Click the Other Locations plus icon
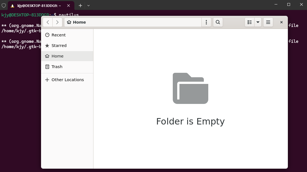 (x=47, y=80)
